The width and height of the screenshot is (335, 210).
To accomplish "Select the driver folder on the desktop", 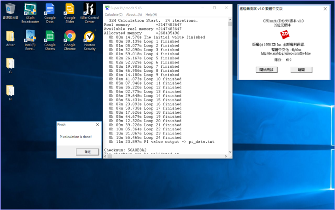I will [x=10, y=36].
